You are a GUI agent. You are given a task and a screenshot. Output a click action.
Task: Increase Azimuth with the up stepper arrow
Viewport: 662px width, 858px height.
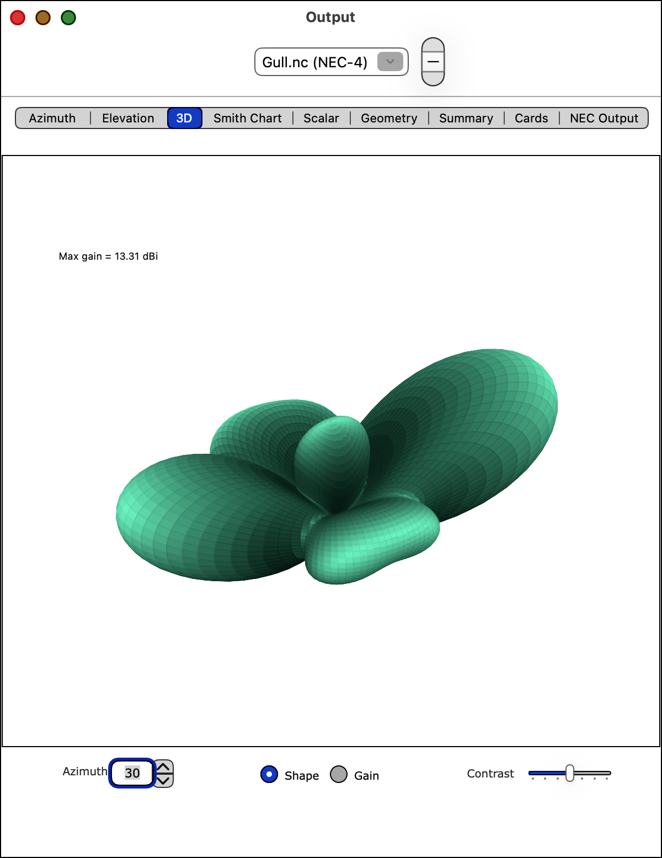point(163,765)
